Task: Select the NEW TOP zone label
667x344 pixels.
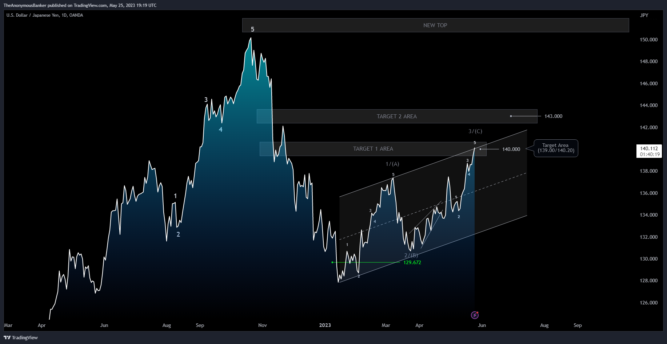Action: pos(435,25)
